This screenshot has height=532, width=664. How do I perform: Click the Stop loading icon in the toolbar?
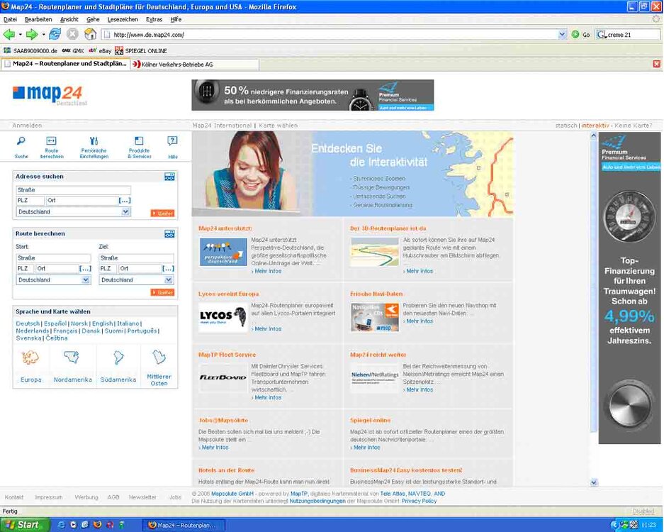(72, 34)
